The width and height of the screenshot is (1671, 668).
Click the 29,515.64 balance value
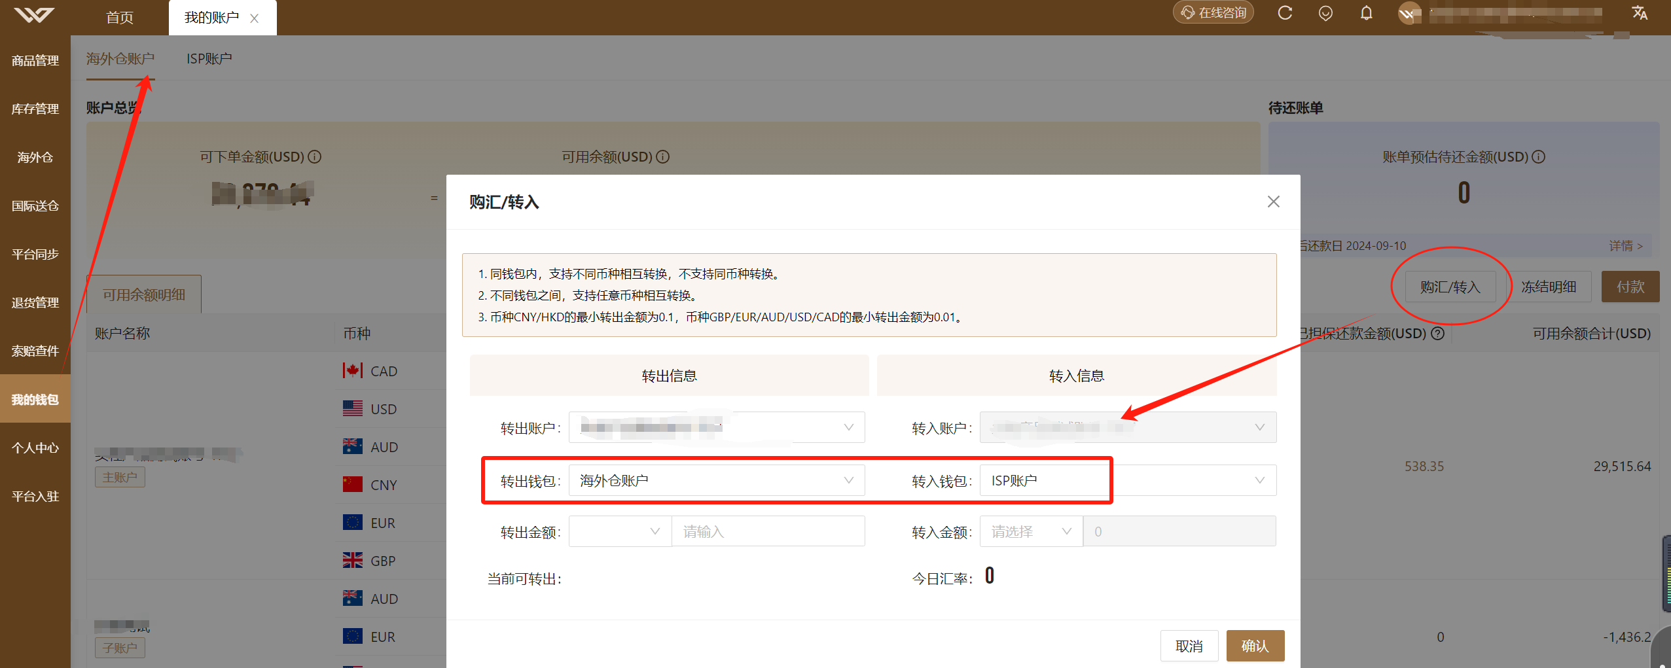pos(1622,466)
